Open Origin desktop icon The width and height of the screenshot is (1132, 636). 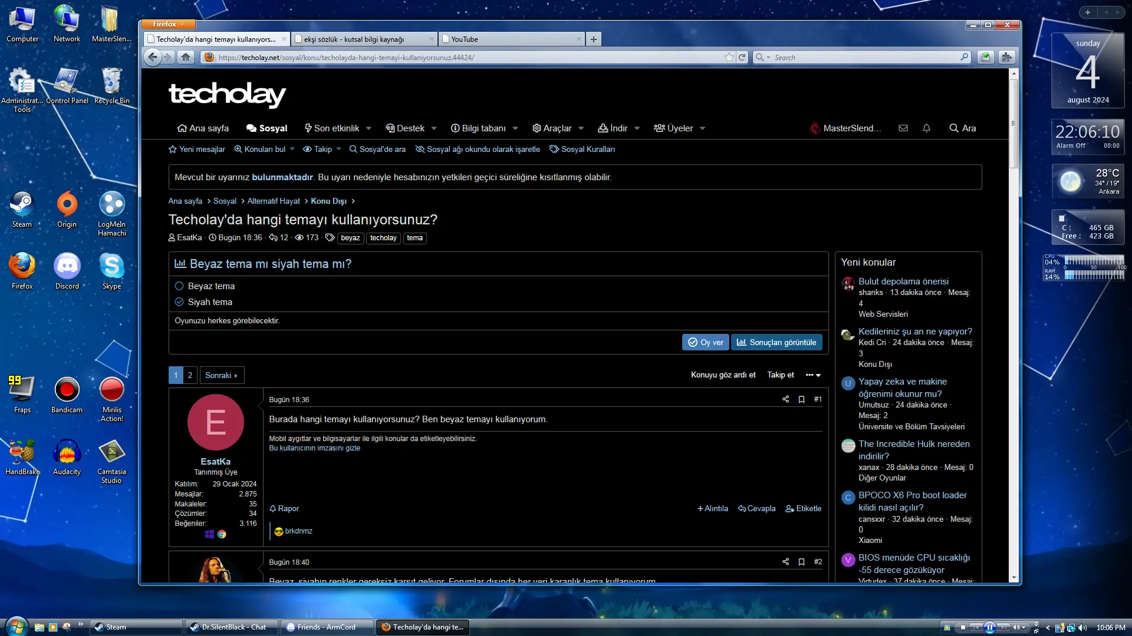pyautogui.click(x=67, y=209)
